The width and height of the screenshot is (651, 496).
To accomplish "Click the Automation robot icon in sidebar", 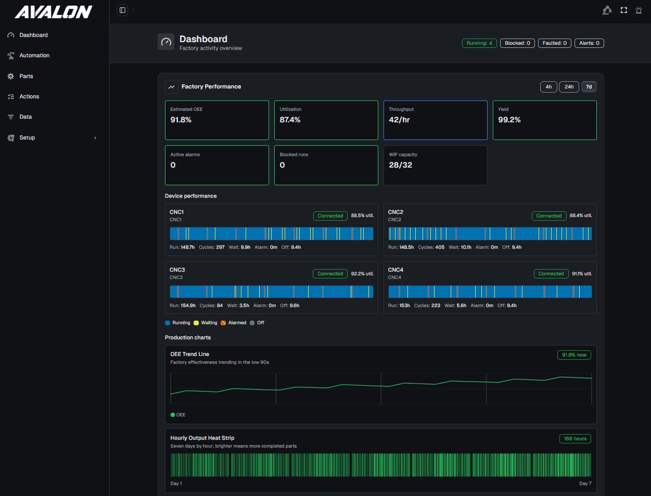I will (x=11, y=56).
